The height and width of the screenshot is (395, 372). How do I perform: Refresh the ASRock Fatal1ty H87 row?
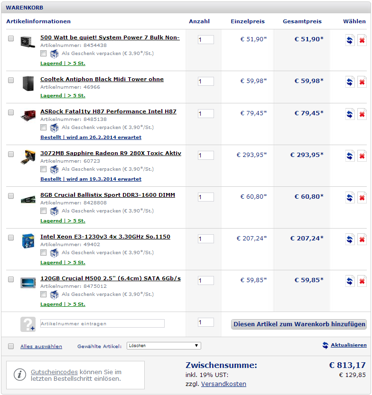pyautogui.click(x=350, y=114)
